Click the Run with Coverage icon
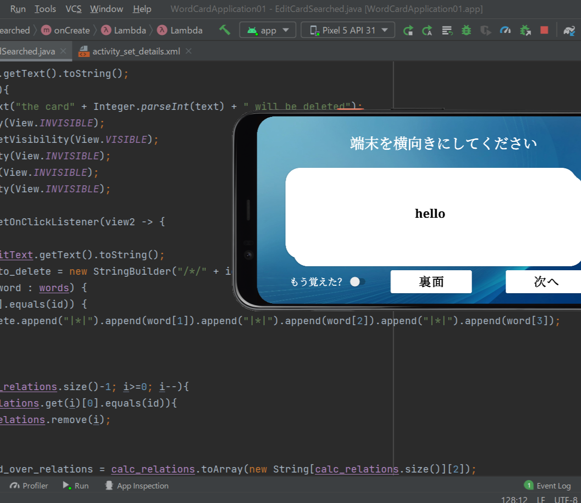The width and height of the screenshot is (581, 503). click(486, 30)
